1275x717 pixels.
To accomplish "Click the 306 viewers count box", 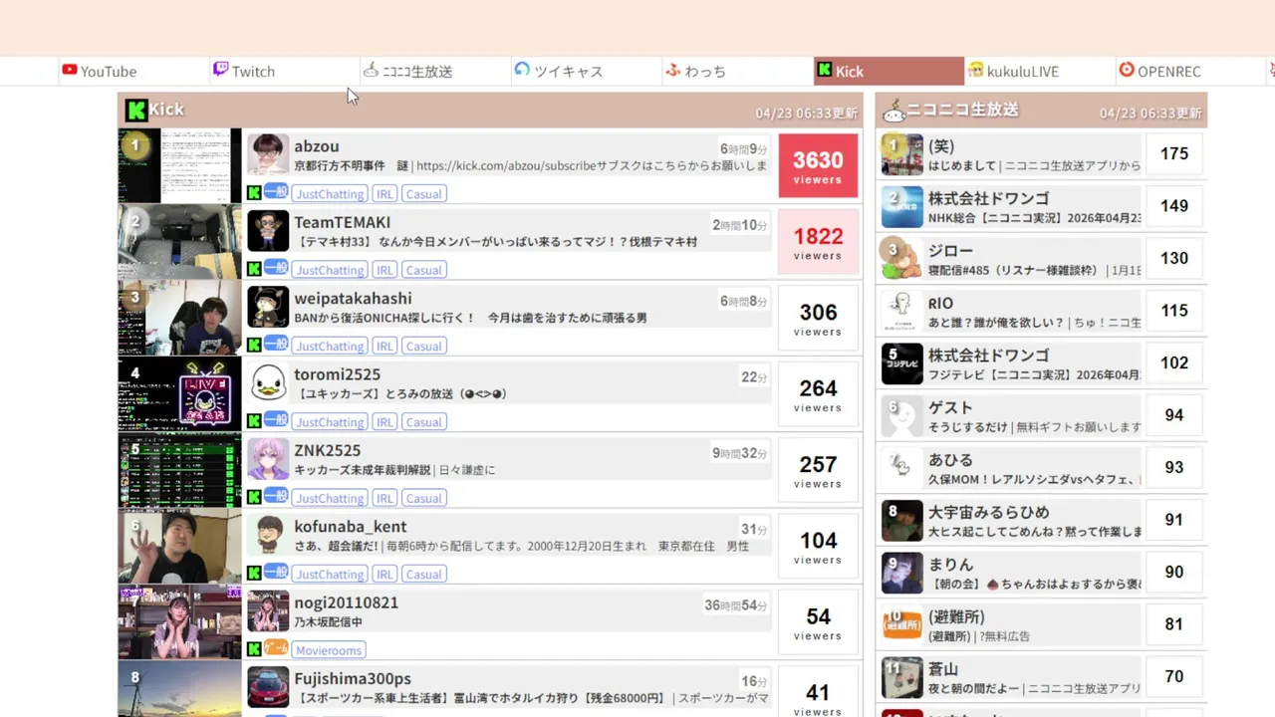I will tap(818, 318).
